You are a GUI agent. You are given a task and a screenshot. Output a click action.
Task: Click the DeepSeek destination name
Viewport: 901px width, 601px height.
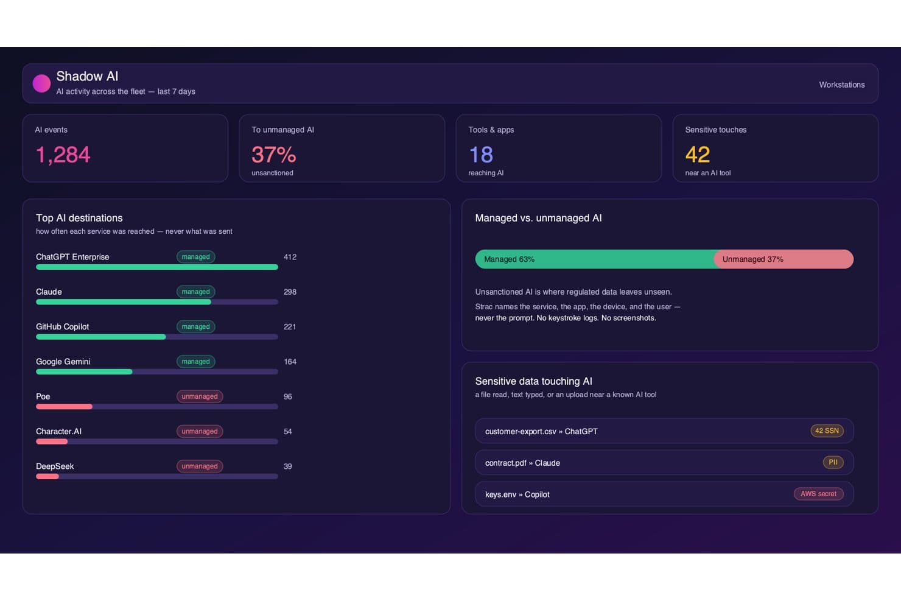(55, 466)
